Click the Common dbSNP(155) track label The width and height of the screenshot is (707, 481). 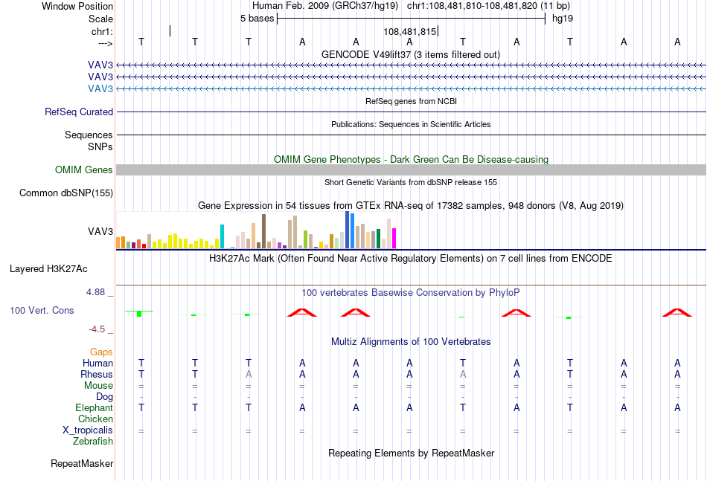[65, 193]
